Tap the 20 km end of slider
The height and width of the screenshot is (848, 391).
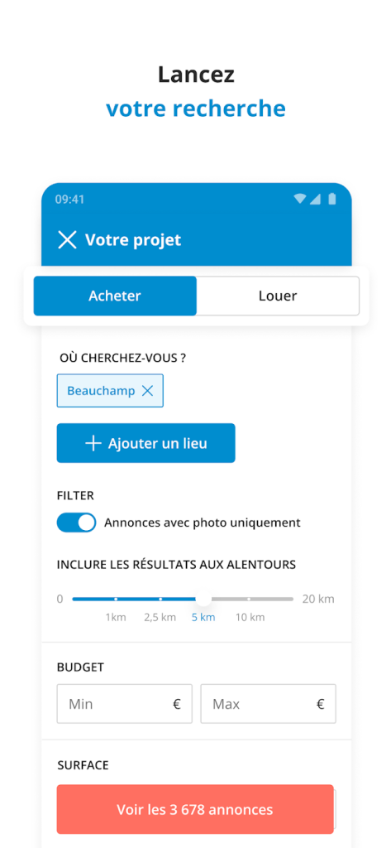[318, 600]
